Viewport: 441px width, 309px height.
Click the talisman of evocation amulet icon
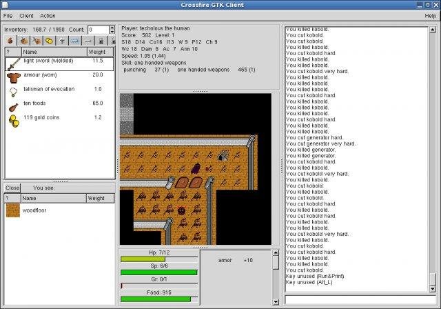pyautogui.click(x=14, y=92)
